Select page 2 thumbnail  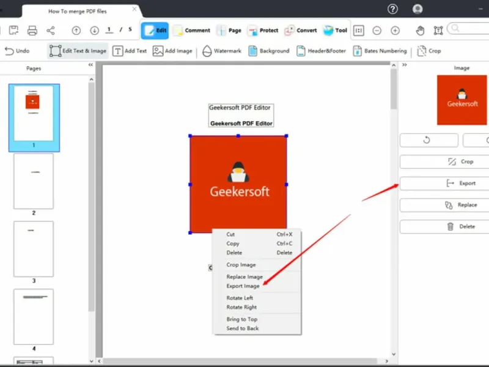(x=34, y=181)
